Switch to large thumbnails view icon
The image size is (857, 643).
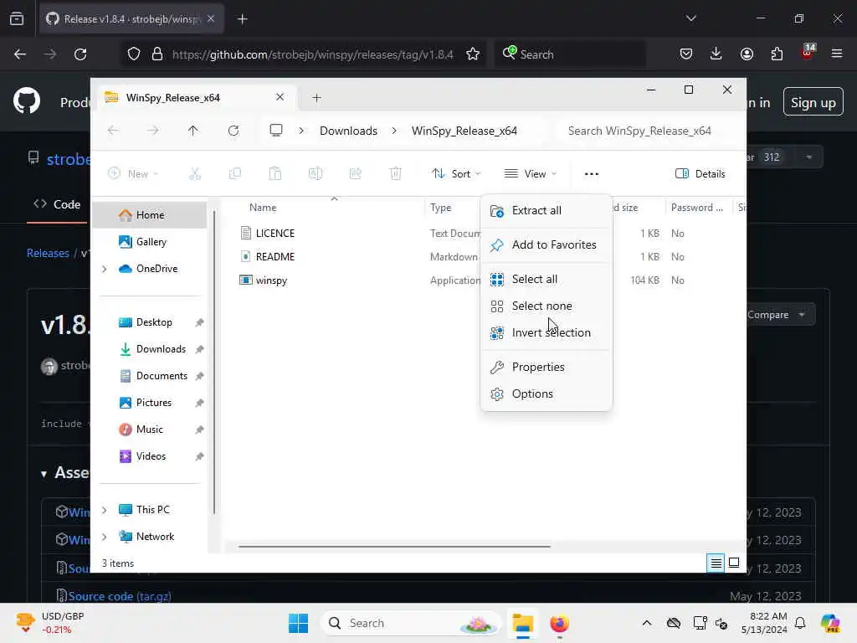734,563
